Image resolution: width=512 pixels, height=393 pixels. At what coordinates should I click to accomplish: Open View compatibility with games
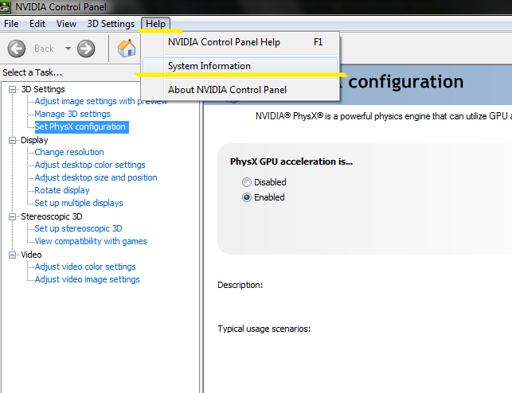point(91,241)
